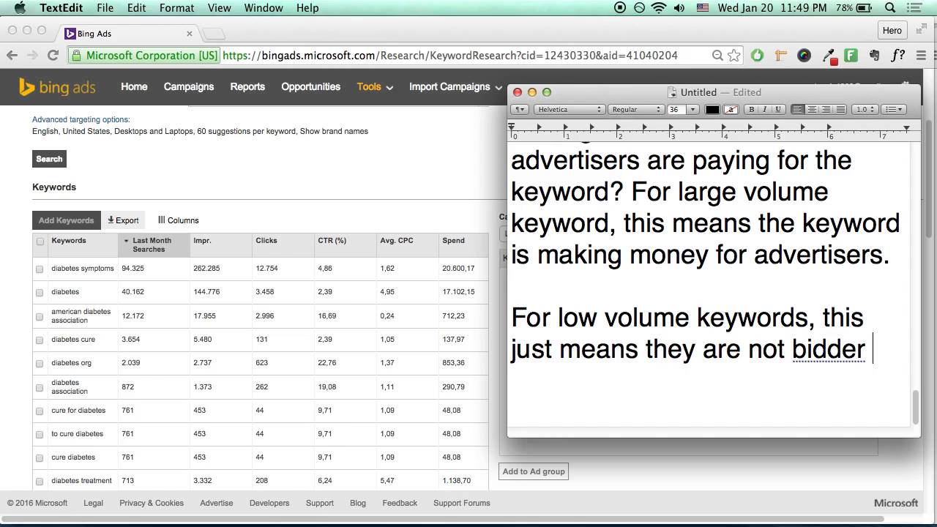Open the View menu in menu bar
The image size is (937, 527).
point(220,8)
